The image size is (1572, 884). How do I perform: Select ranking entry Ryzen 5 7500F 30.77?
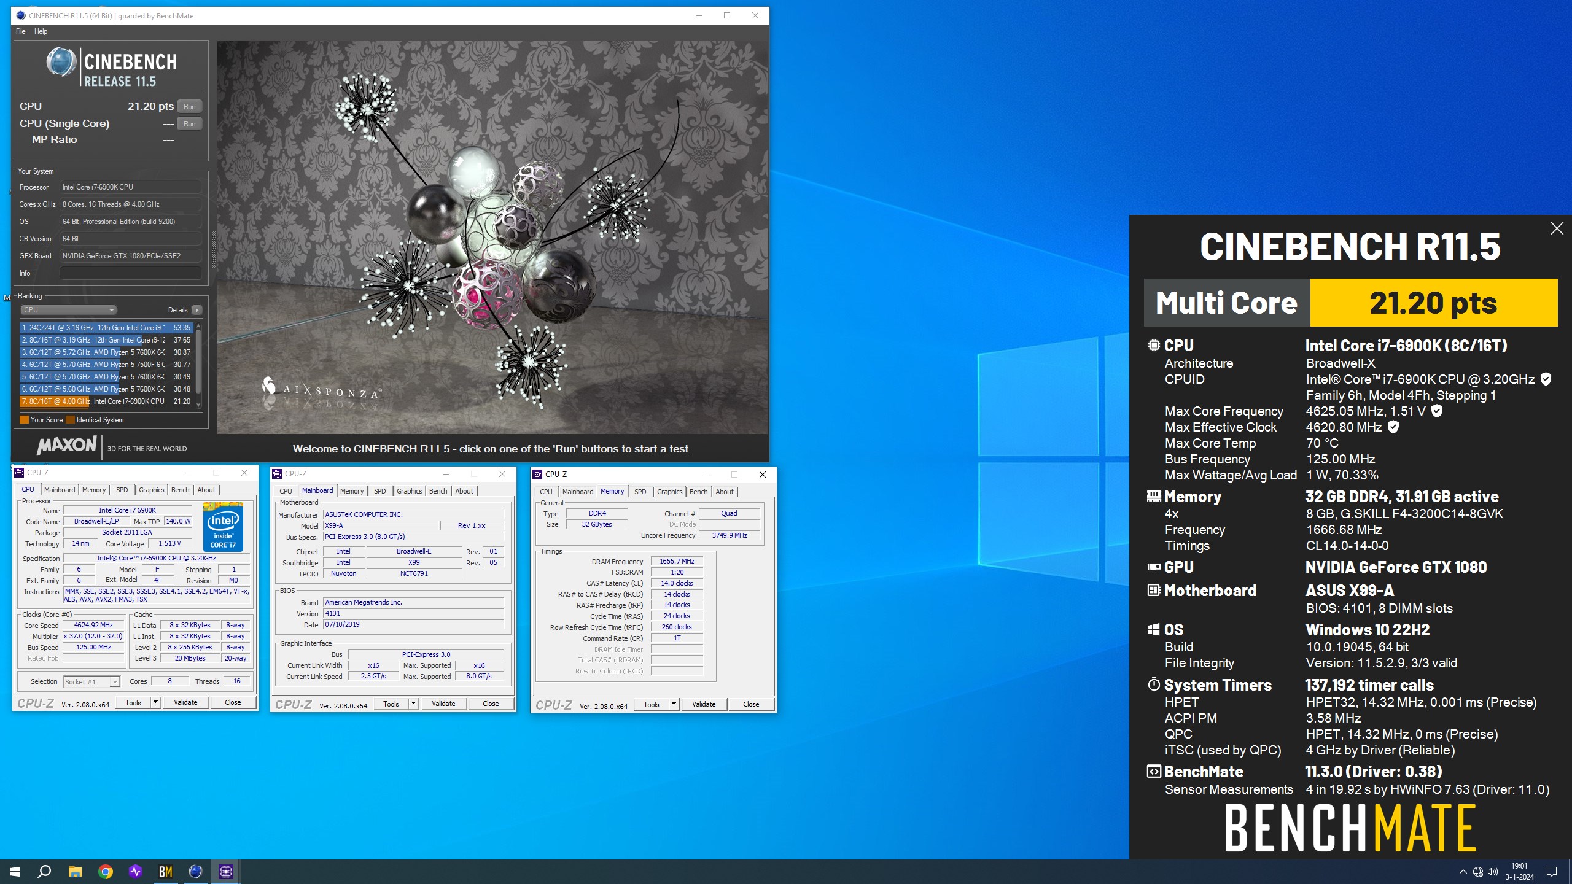coord(106,365)
